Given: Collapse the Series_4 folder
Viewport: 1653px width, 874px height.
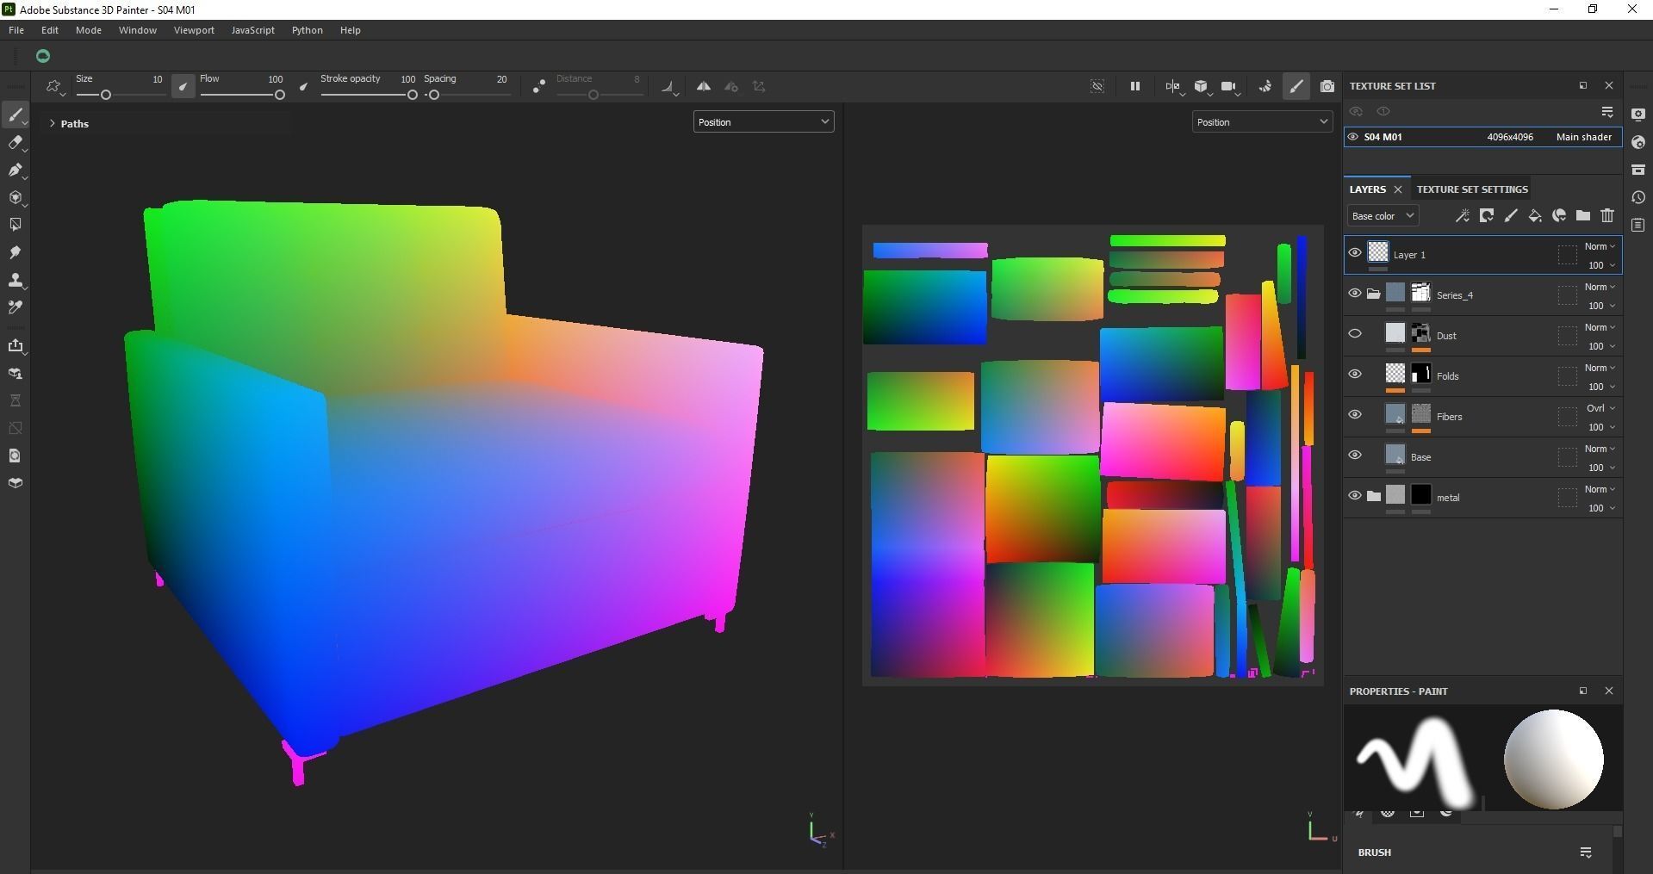Looking at the screenshot, I should pyautogui.click(x=1373, y=294).
